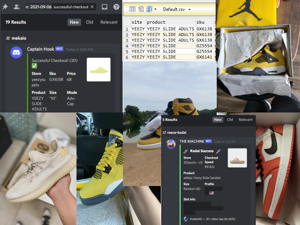The image size is (300, 225).
Task: Open the Default csv dropdown
Action: (176, 9)
